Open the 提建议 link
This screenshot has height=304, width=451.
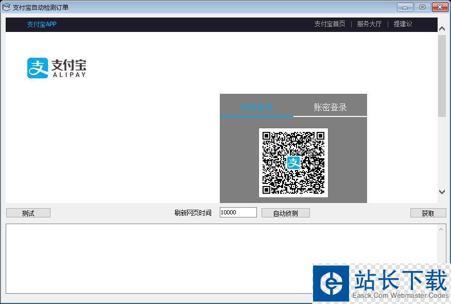403,24
